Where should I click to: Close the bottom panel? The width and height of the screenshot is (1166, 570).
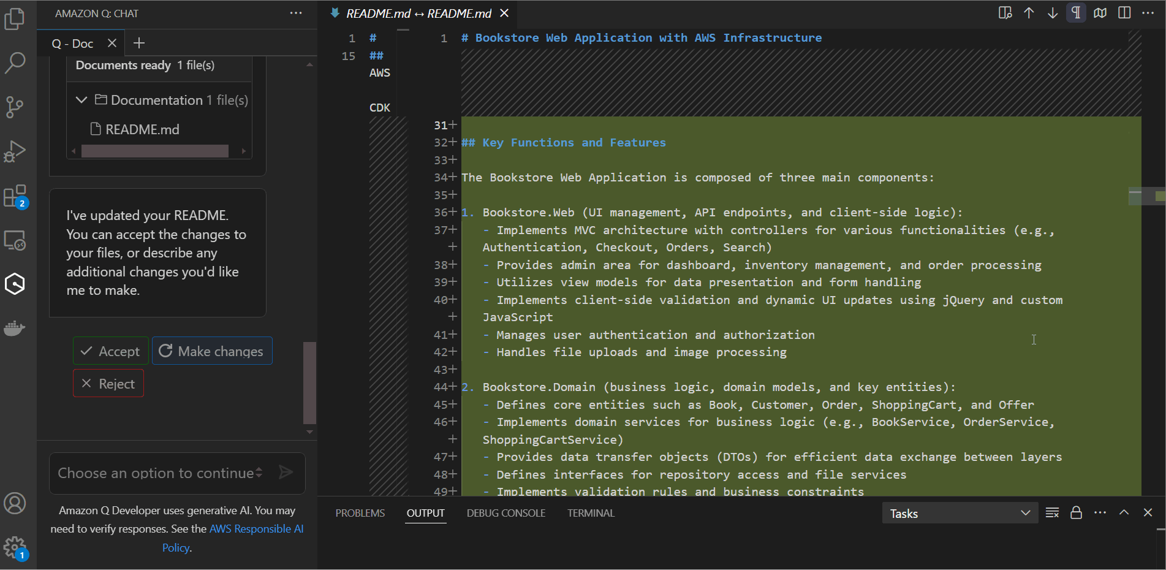pyautogui.click(x=1148, y=513)
